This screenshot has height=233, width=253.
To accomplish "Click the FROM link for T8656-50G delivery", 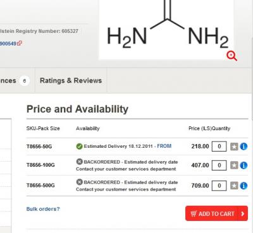I will tap(164, 146).
